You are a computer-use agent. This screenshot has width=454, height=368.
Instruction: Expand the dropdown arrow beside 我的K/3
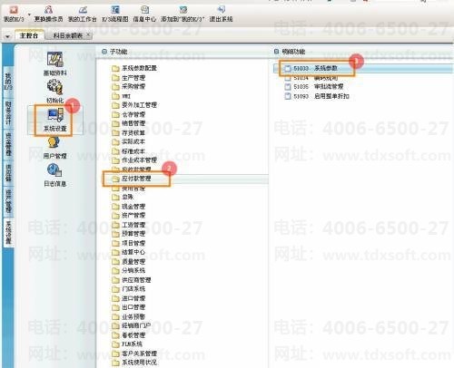pos(29,15)
